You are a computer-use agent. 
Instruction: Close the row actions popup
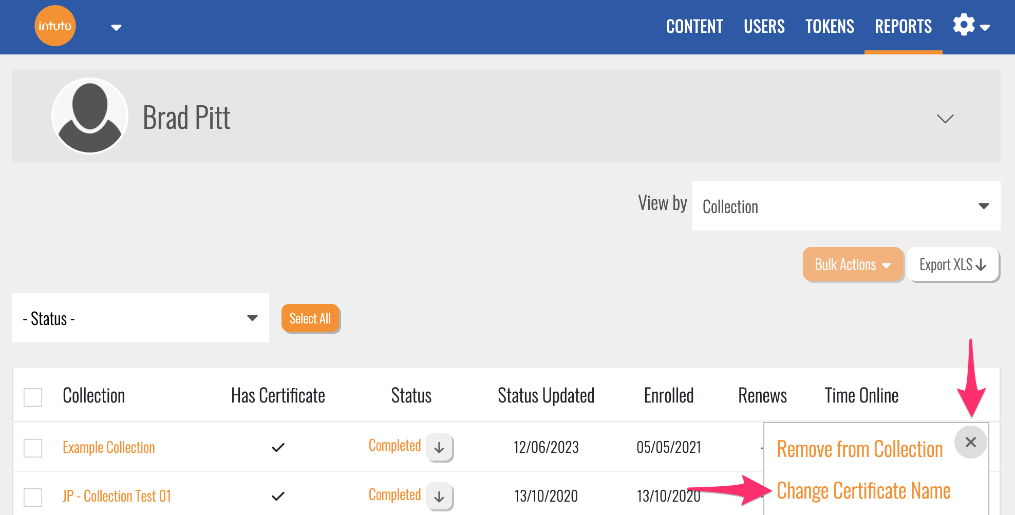[x=970, y=442]
